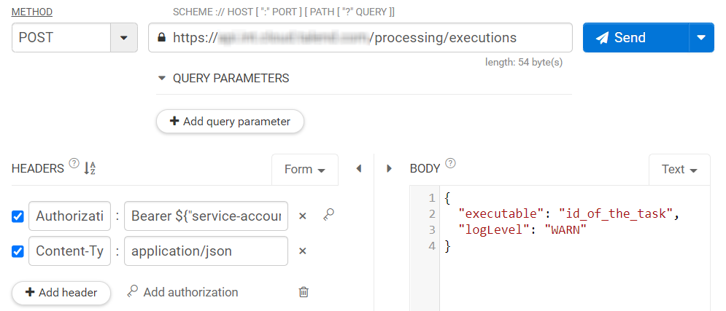Sort headers alphabetically with A-Z icon
Image resolution: width=726 pixels, height=311 pixels.
(x=90, y=168)
